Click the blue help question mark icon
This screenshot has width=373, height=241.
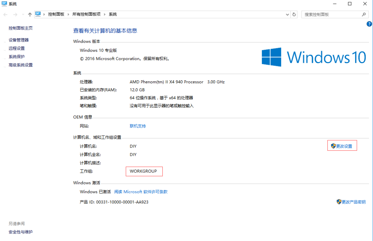point(369,24)
